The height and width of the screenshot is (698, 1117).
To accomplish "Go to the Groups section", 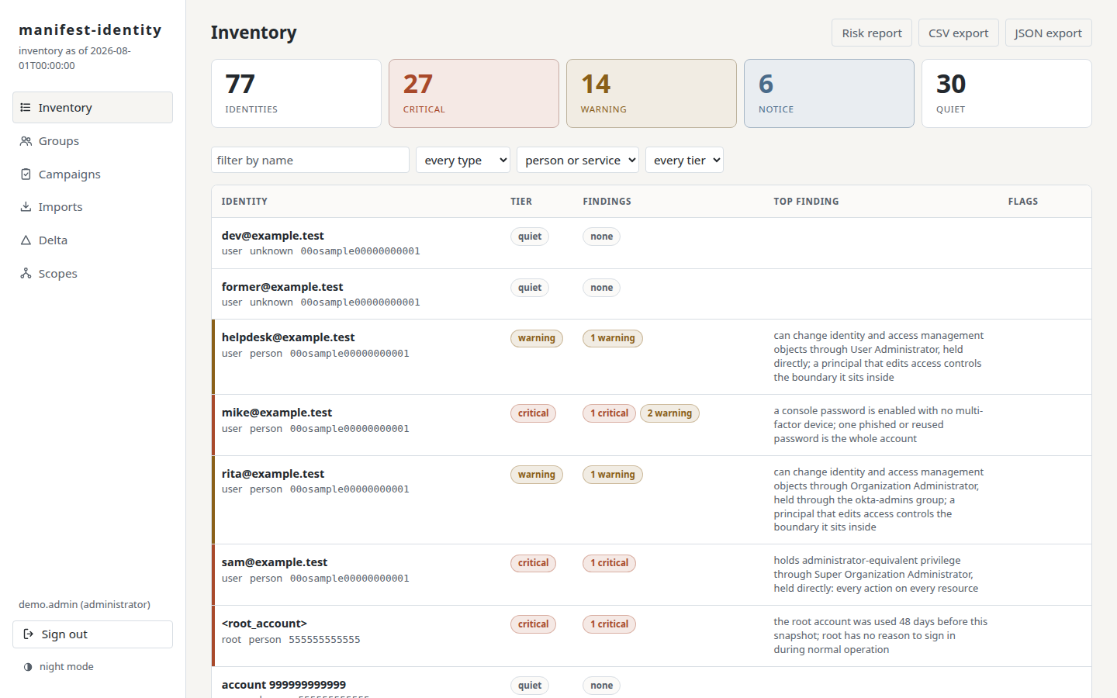I will click(92, 141).
